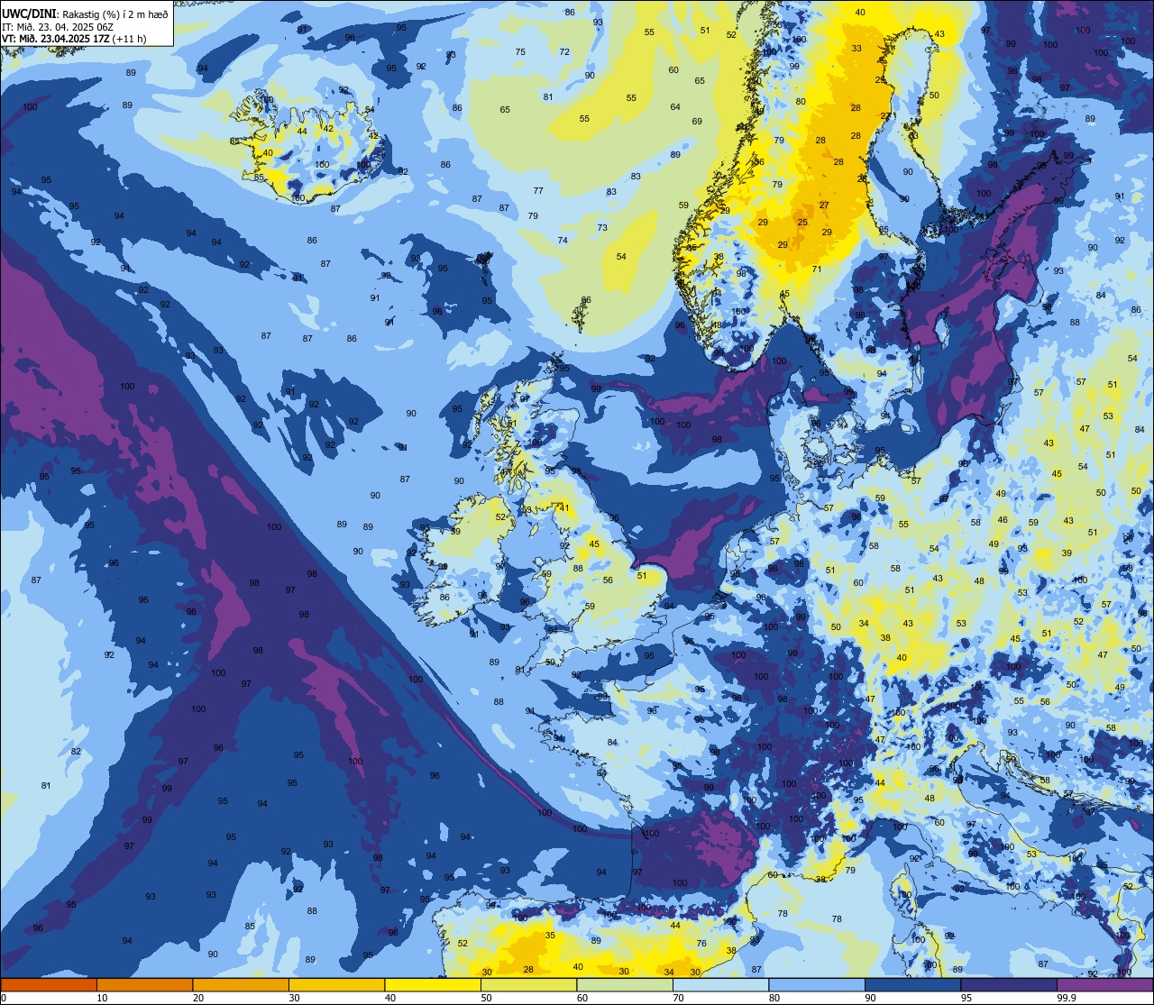This screenshot has height=1005, width=1154.
Task: Click the value '73' west of Norway
Action: [x=602, y=228]
